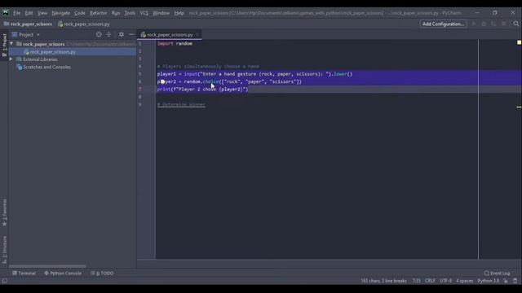Click rock_paper_scissors.py in navigation breadcrumb

84,24
